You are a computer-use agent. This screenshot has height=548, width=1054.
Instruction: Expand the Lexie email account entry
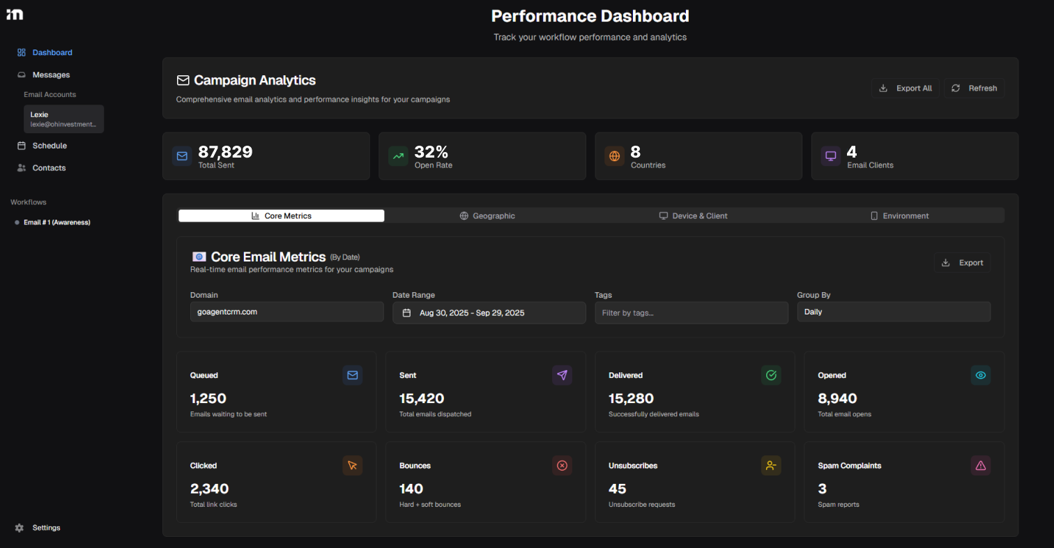click(x=63, y=119)
